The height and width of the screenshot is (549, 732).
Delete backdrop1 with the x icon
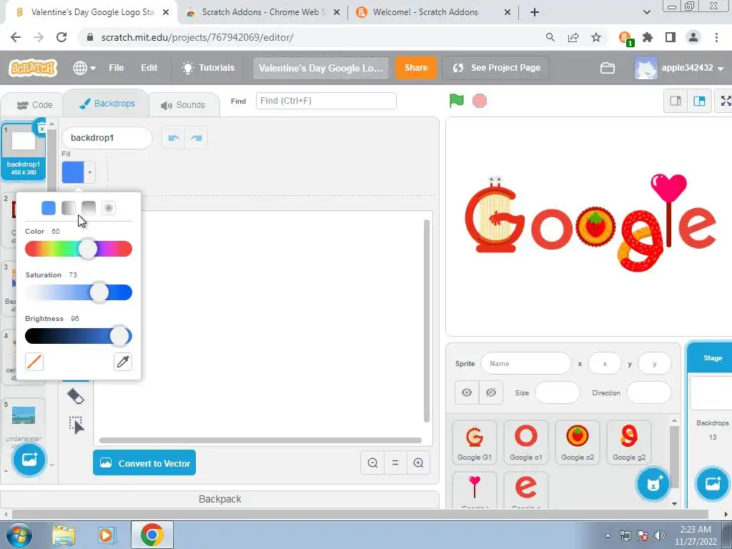click(41, 128)
